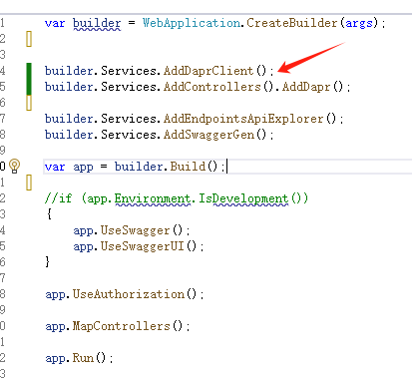Click the red arrow annotation
The width and height of the screenshot is (412, 378).
pyautogui.click(x=311, y=57)
